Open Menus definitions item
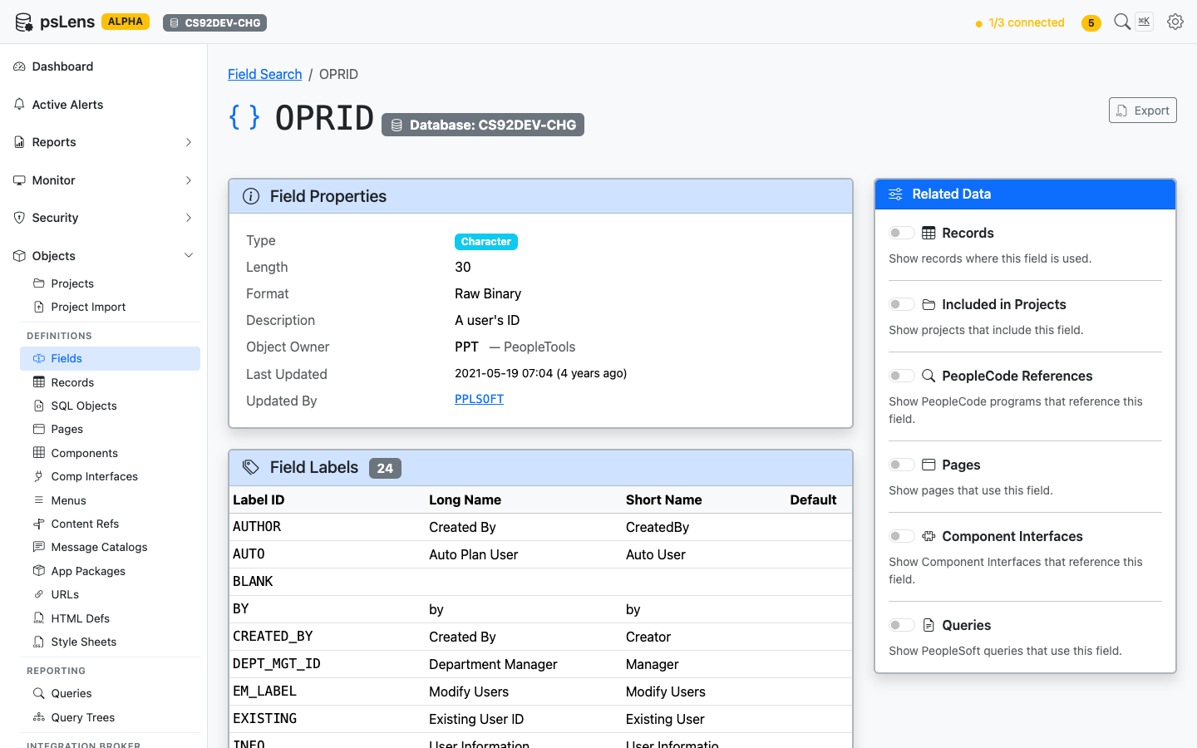The width and height of the screenshot is (1197, 748). pyautogui.click(x=110, y=500)
